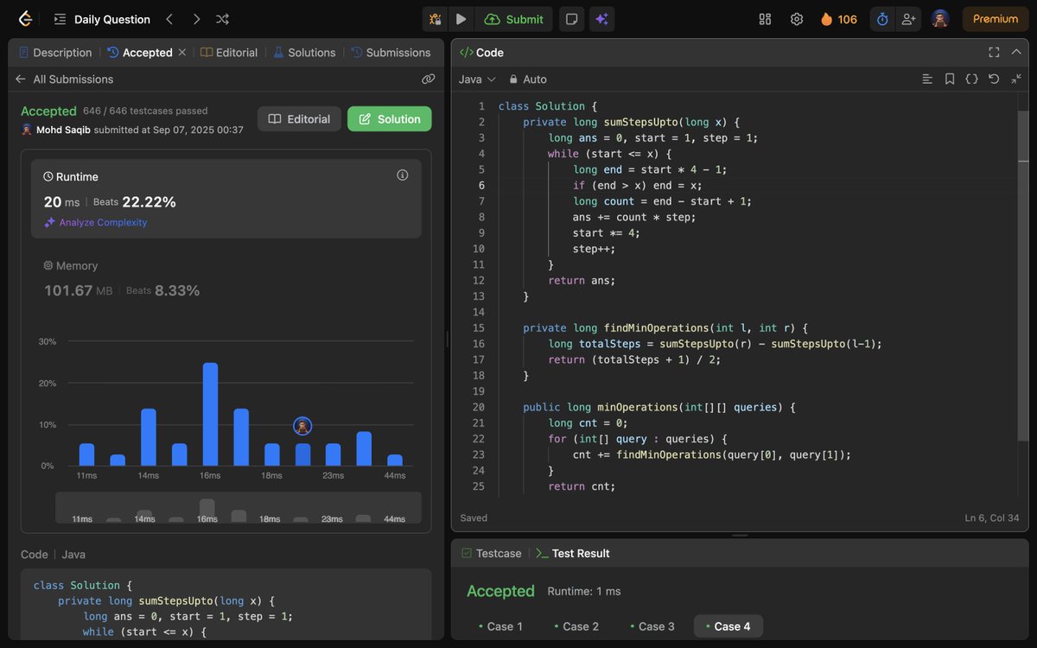
Task: Click the Runtime info icon
Action: 402,175
